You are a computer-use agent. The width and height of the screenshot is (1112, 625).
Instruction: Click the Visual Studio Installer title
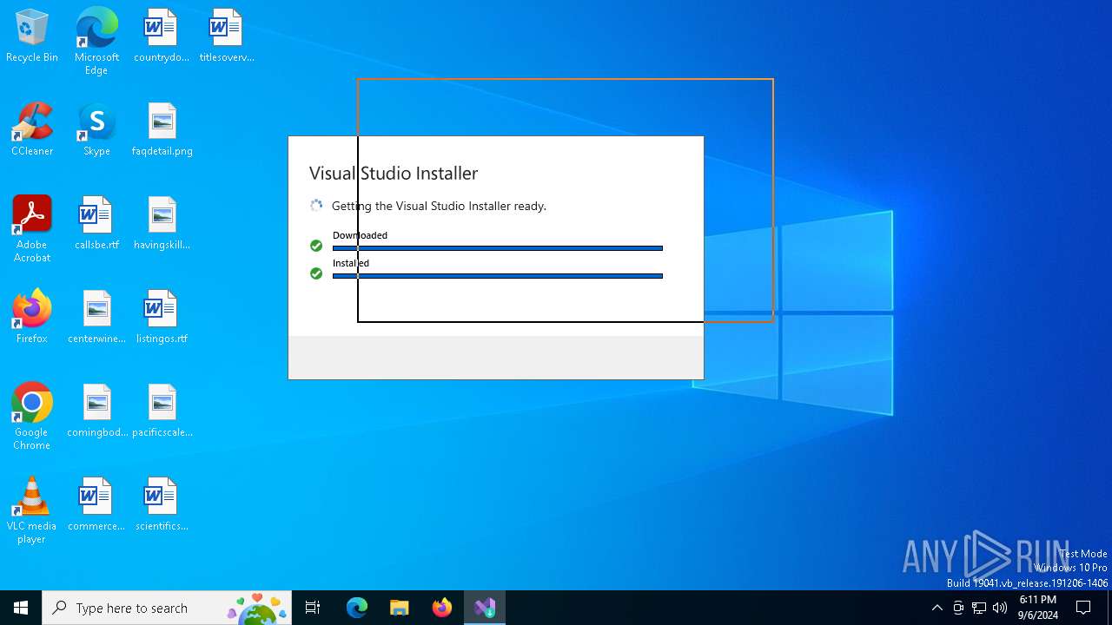click(394, 174)
